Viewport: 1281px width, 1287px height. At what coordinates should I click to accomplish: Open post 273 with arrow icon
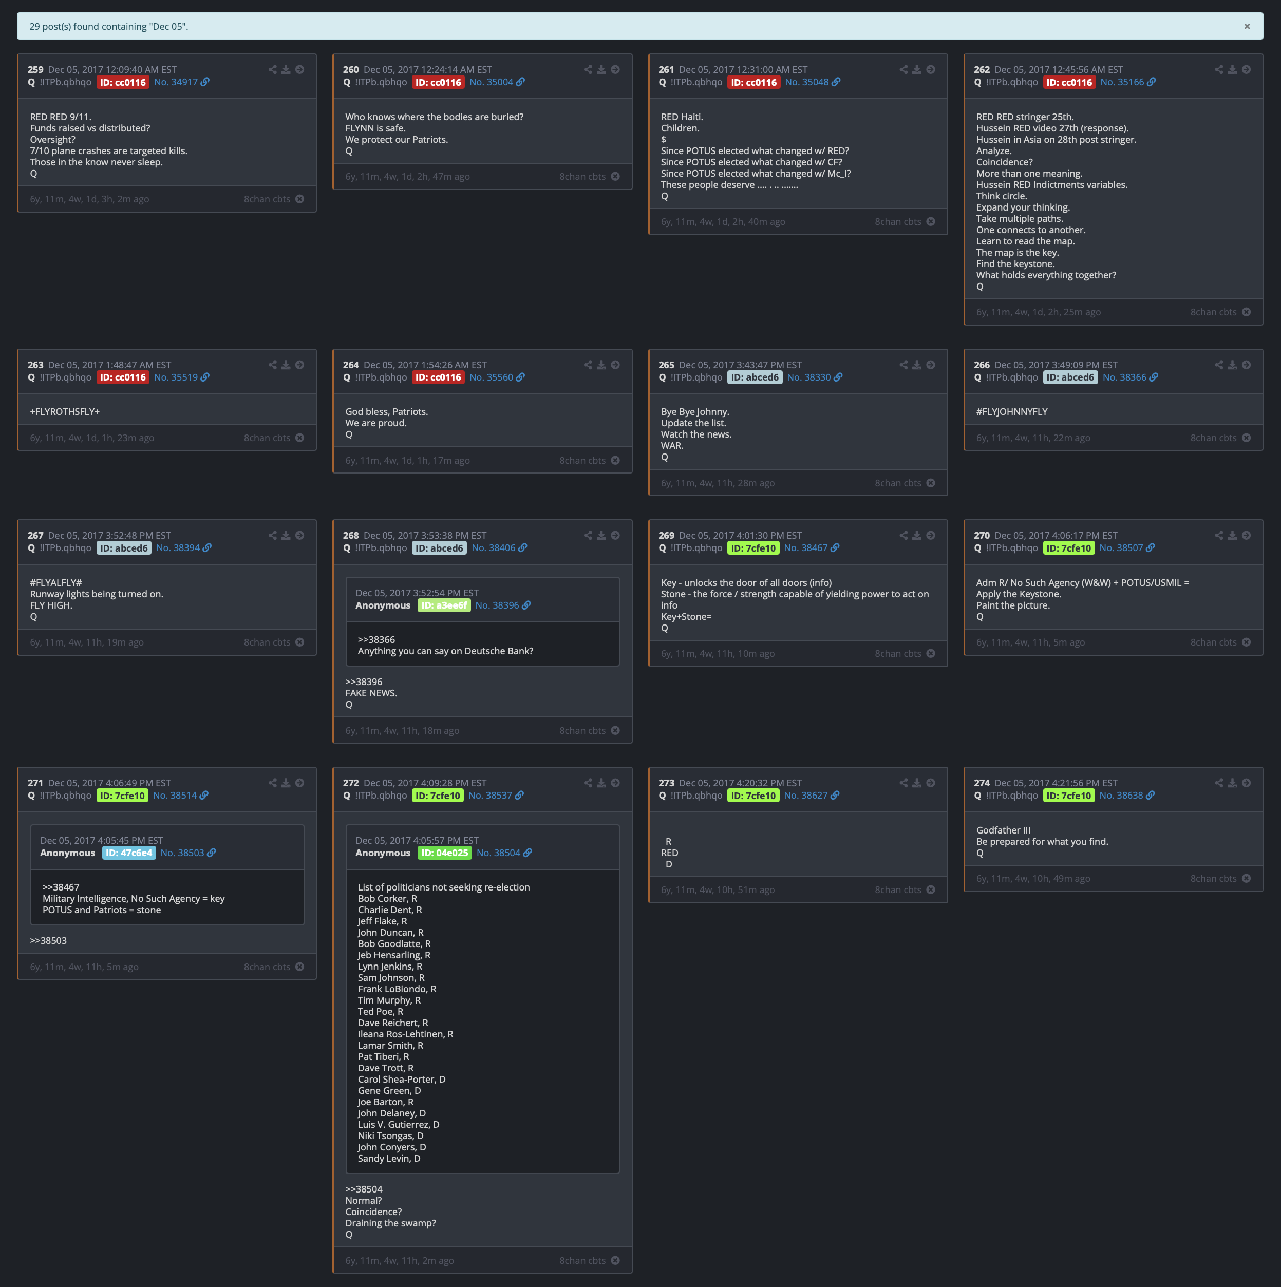click(x=931, y=783)
